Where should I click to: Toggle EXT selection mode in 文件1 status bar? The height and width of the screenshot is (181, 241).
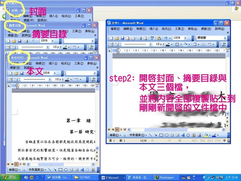210,141
